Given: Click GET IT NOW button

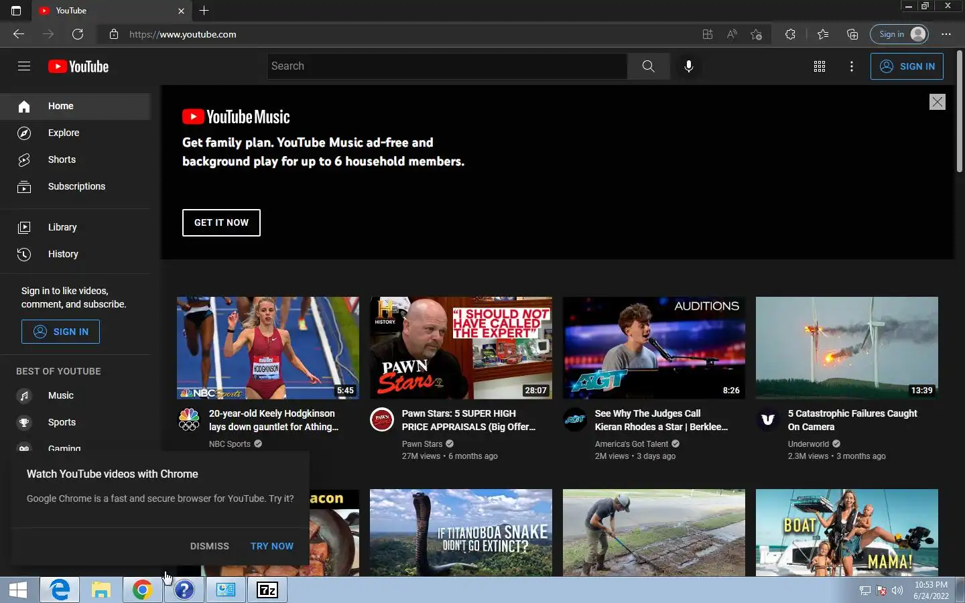Looking at the screenshot, I should [x=221, y=222].
